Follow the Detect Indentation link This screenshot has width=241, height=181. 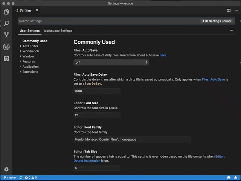click(x=87, y=161)
